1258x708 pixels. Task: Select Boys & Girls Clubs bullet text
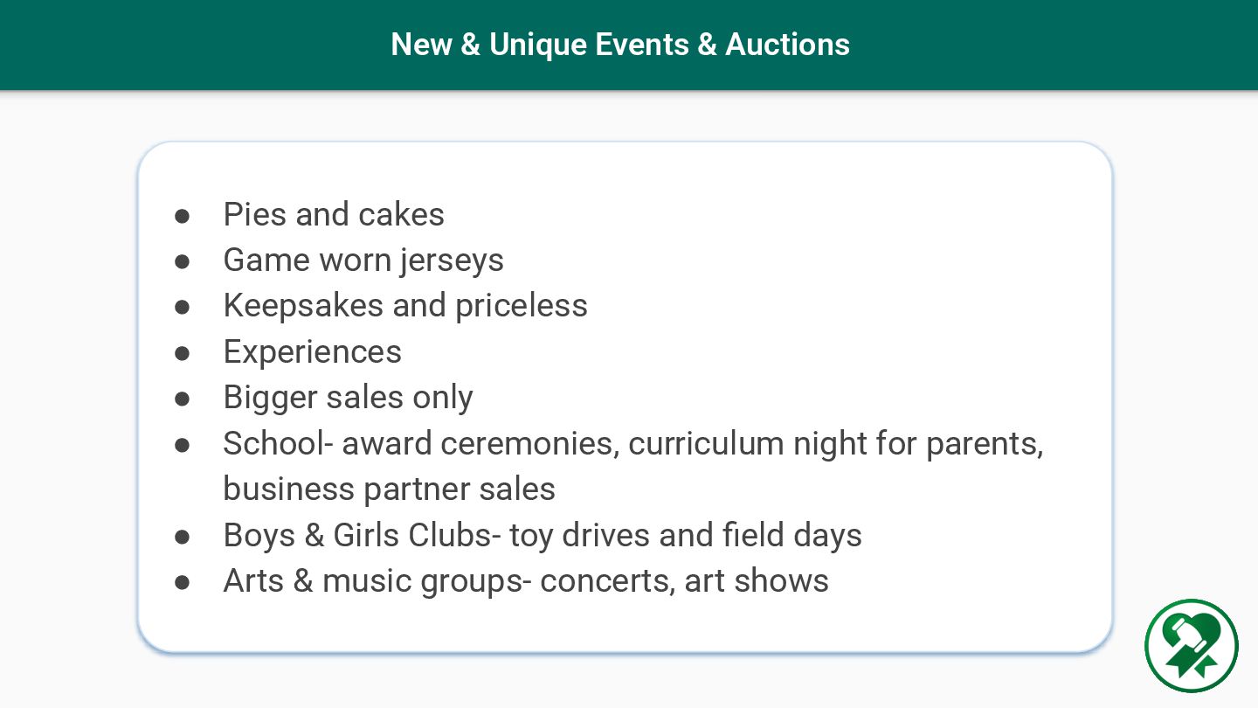(543, 535)
